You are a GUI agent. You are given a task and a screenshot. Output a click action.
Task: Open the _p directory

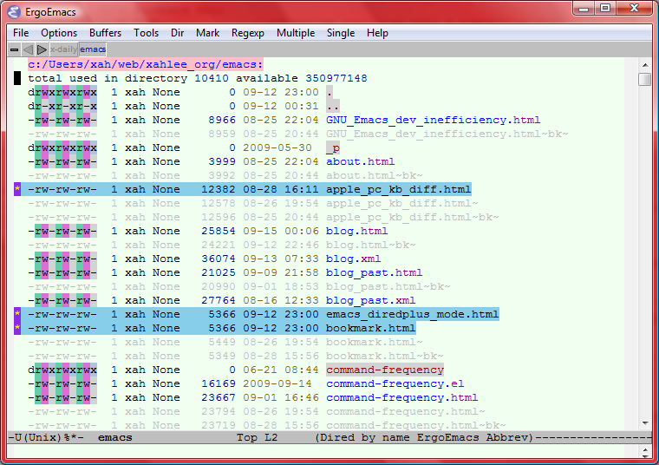point(333,147)
